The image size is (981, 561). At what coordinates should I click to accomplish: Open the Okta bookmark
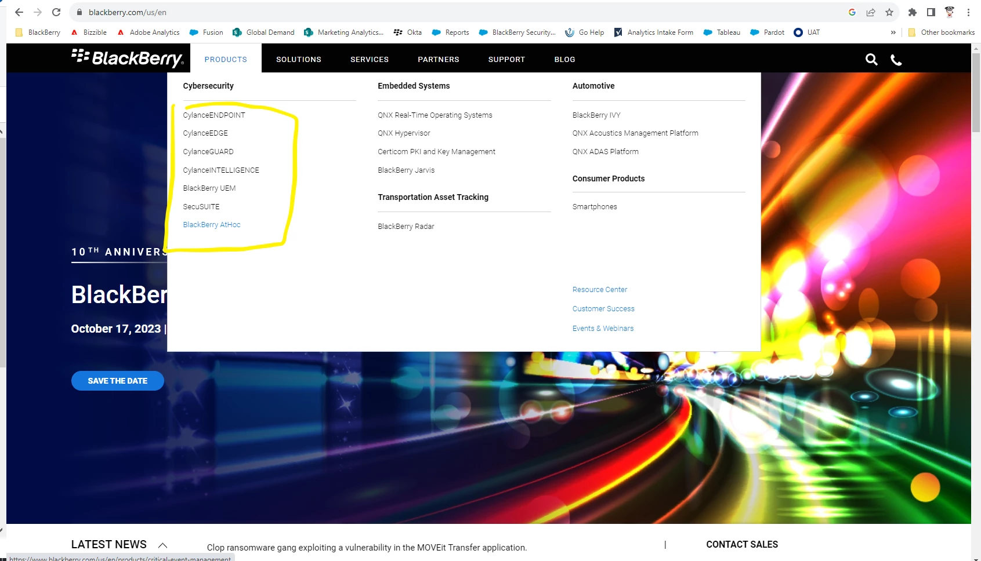click(408, 32)
